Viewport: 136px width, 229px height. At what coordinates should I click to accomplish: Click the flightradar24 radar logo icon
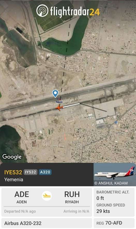pyautogui.click(x=42, y=11)
